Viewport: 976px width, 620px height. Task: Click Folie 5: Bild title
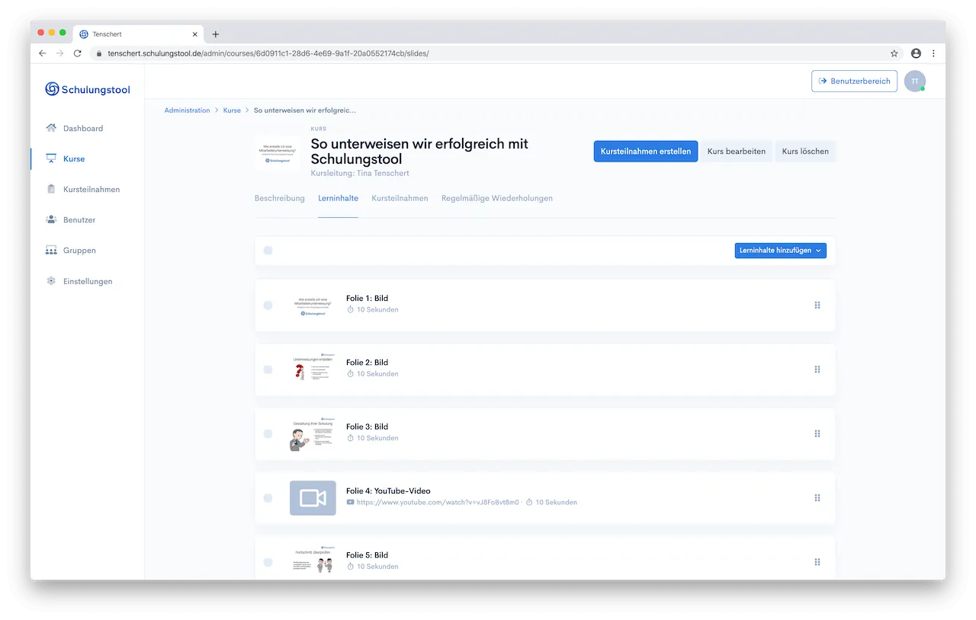tap(367, 555)
